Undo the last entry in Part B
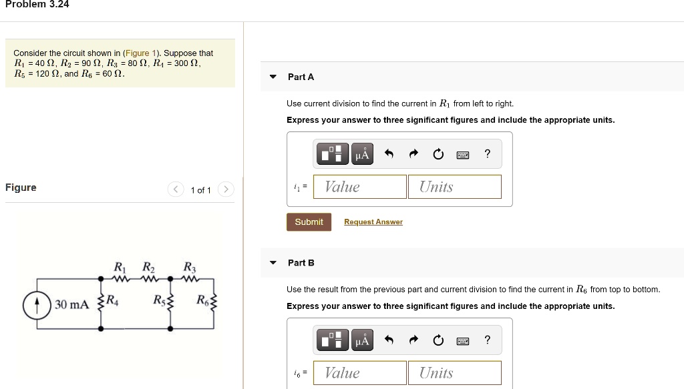Viewport: 684px width, 389px height. tap(388, 340)
